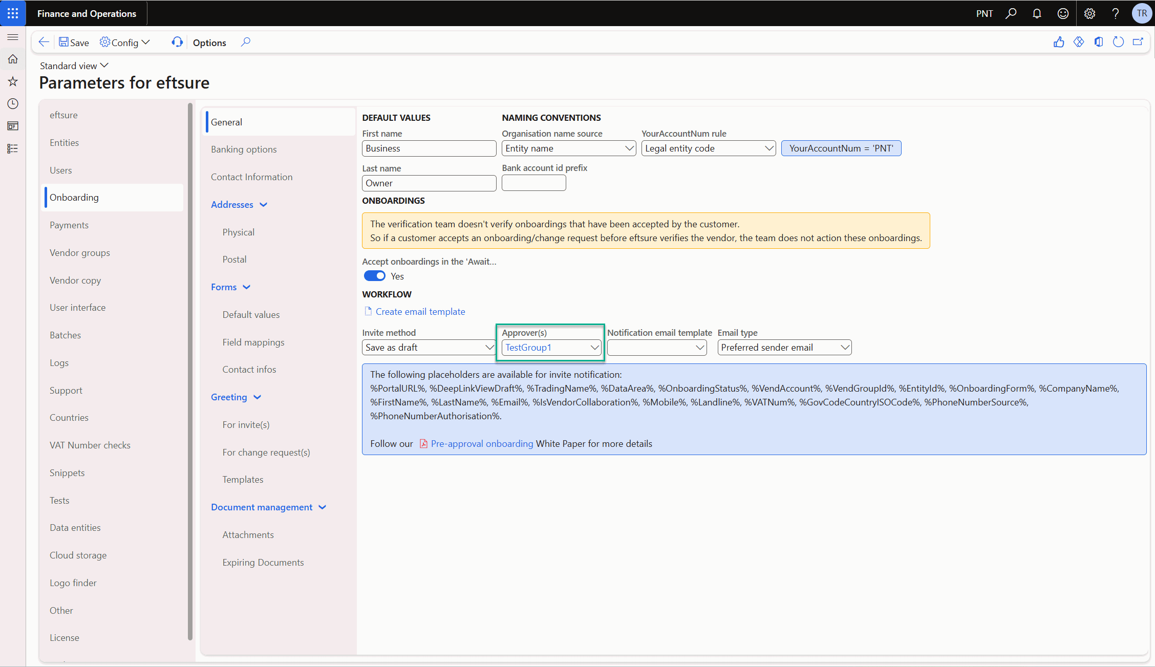Click the document icon next to Create email template
This screenshot has height=667, width=1155.
[x=368, y=311]
